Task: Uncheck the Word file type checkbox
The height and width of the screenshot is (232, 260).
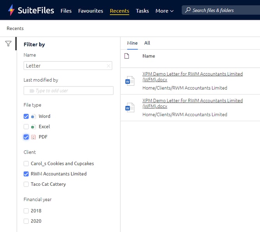Action: 26,117
